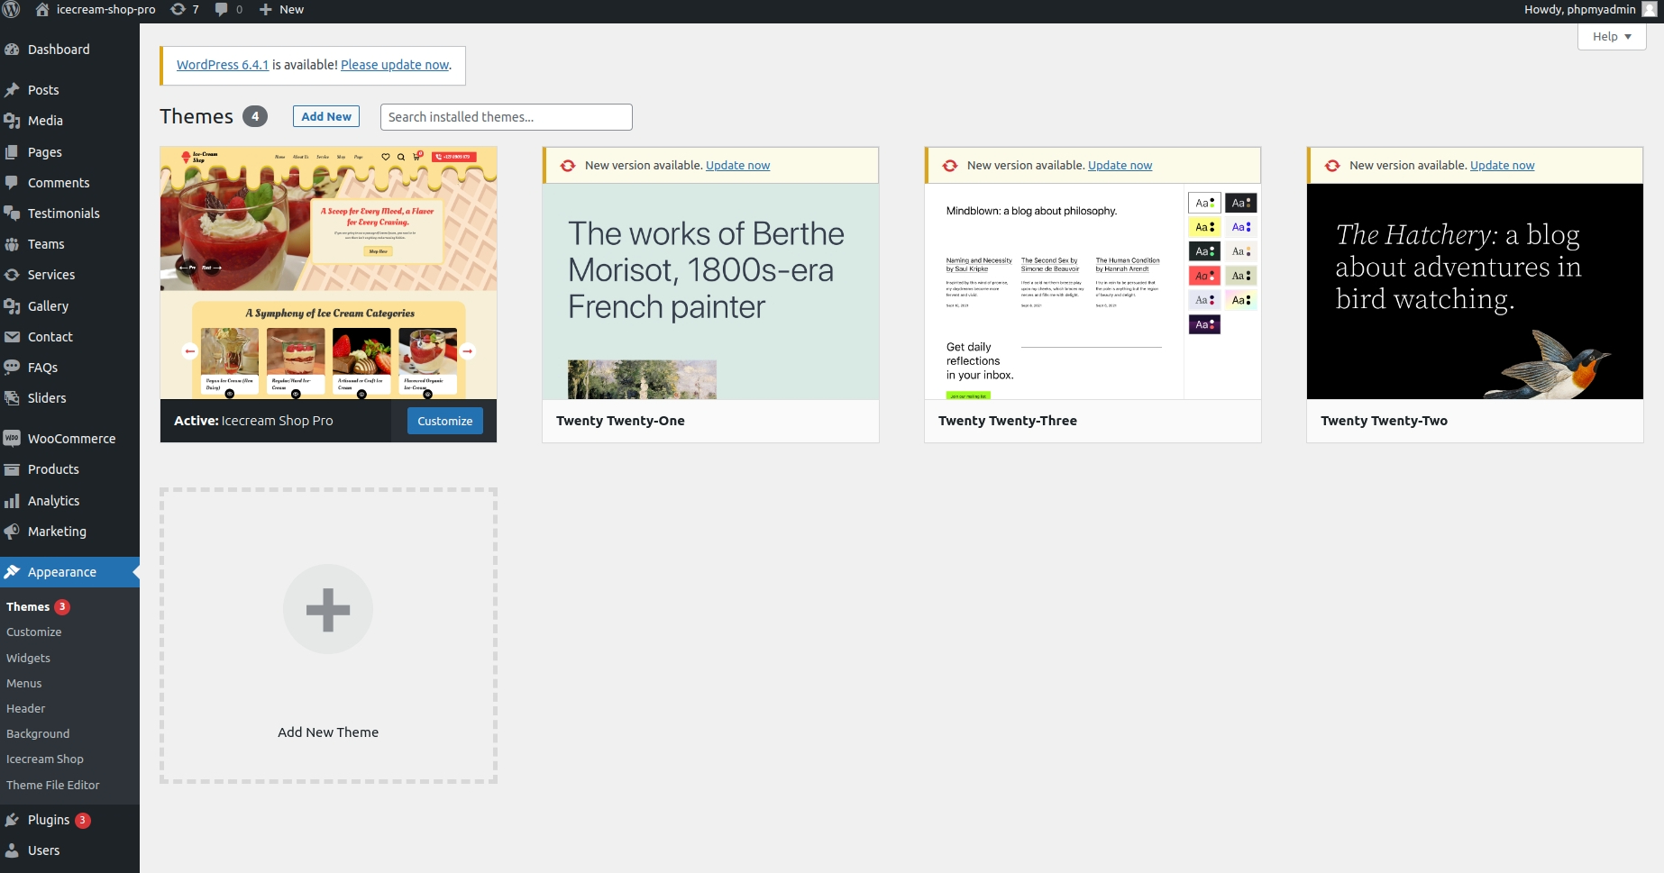Click the Themes heading count badge 4
Screen dimensions: 1664x873
[x=255, y=116]
